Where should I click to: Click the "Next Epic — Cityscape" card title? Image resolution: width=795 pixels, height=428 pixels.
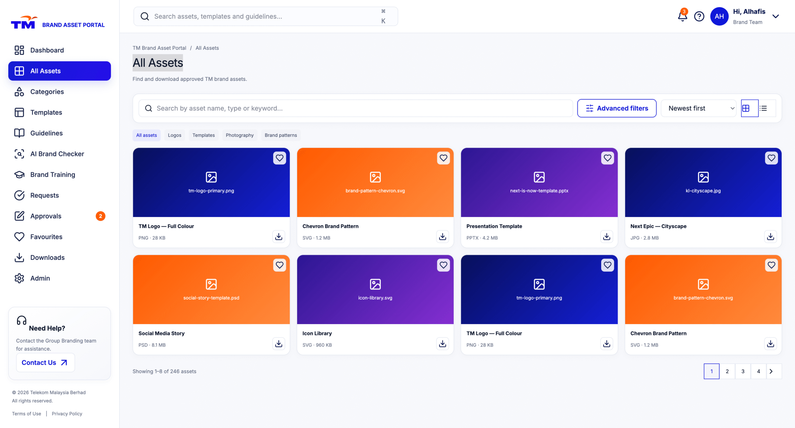[658, 226]
